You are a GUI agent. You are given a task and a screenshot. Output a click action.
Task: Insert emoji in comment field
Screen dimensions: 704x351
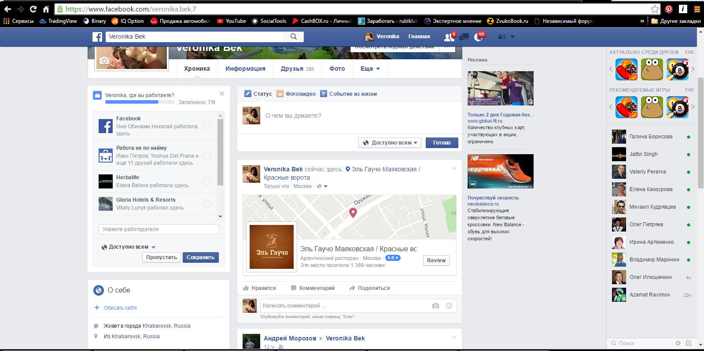[449, 306]
